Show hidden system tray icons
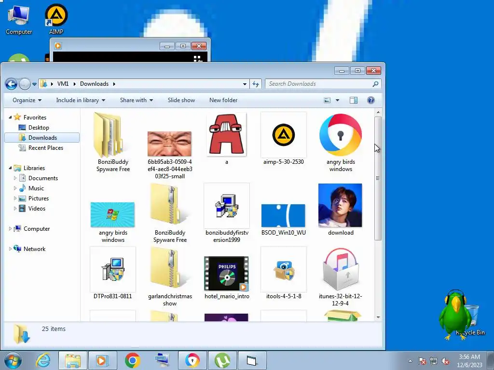 pyautogui.click(x=410, y=361)
